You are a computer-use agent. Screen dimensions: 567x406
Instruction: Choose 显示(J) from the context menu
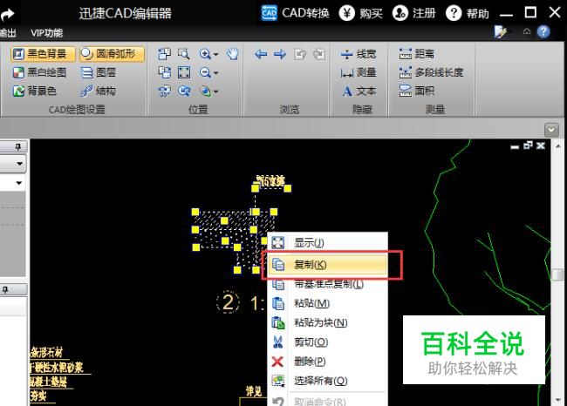[x=328, y=243]
